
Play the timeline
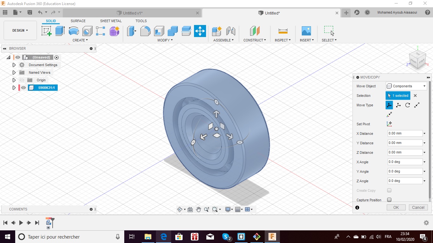[x=21, y=223]
